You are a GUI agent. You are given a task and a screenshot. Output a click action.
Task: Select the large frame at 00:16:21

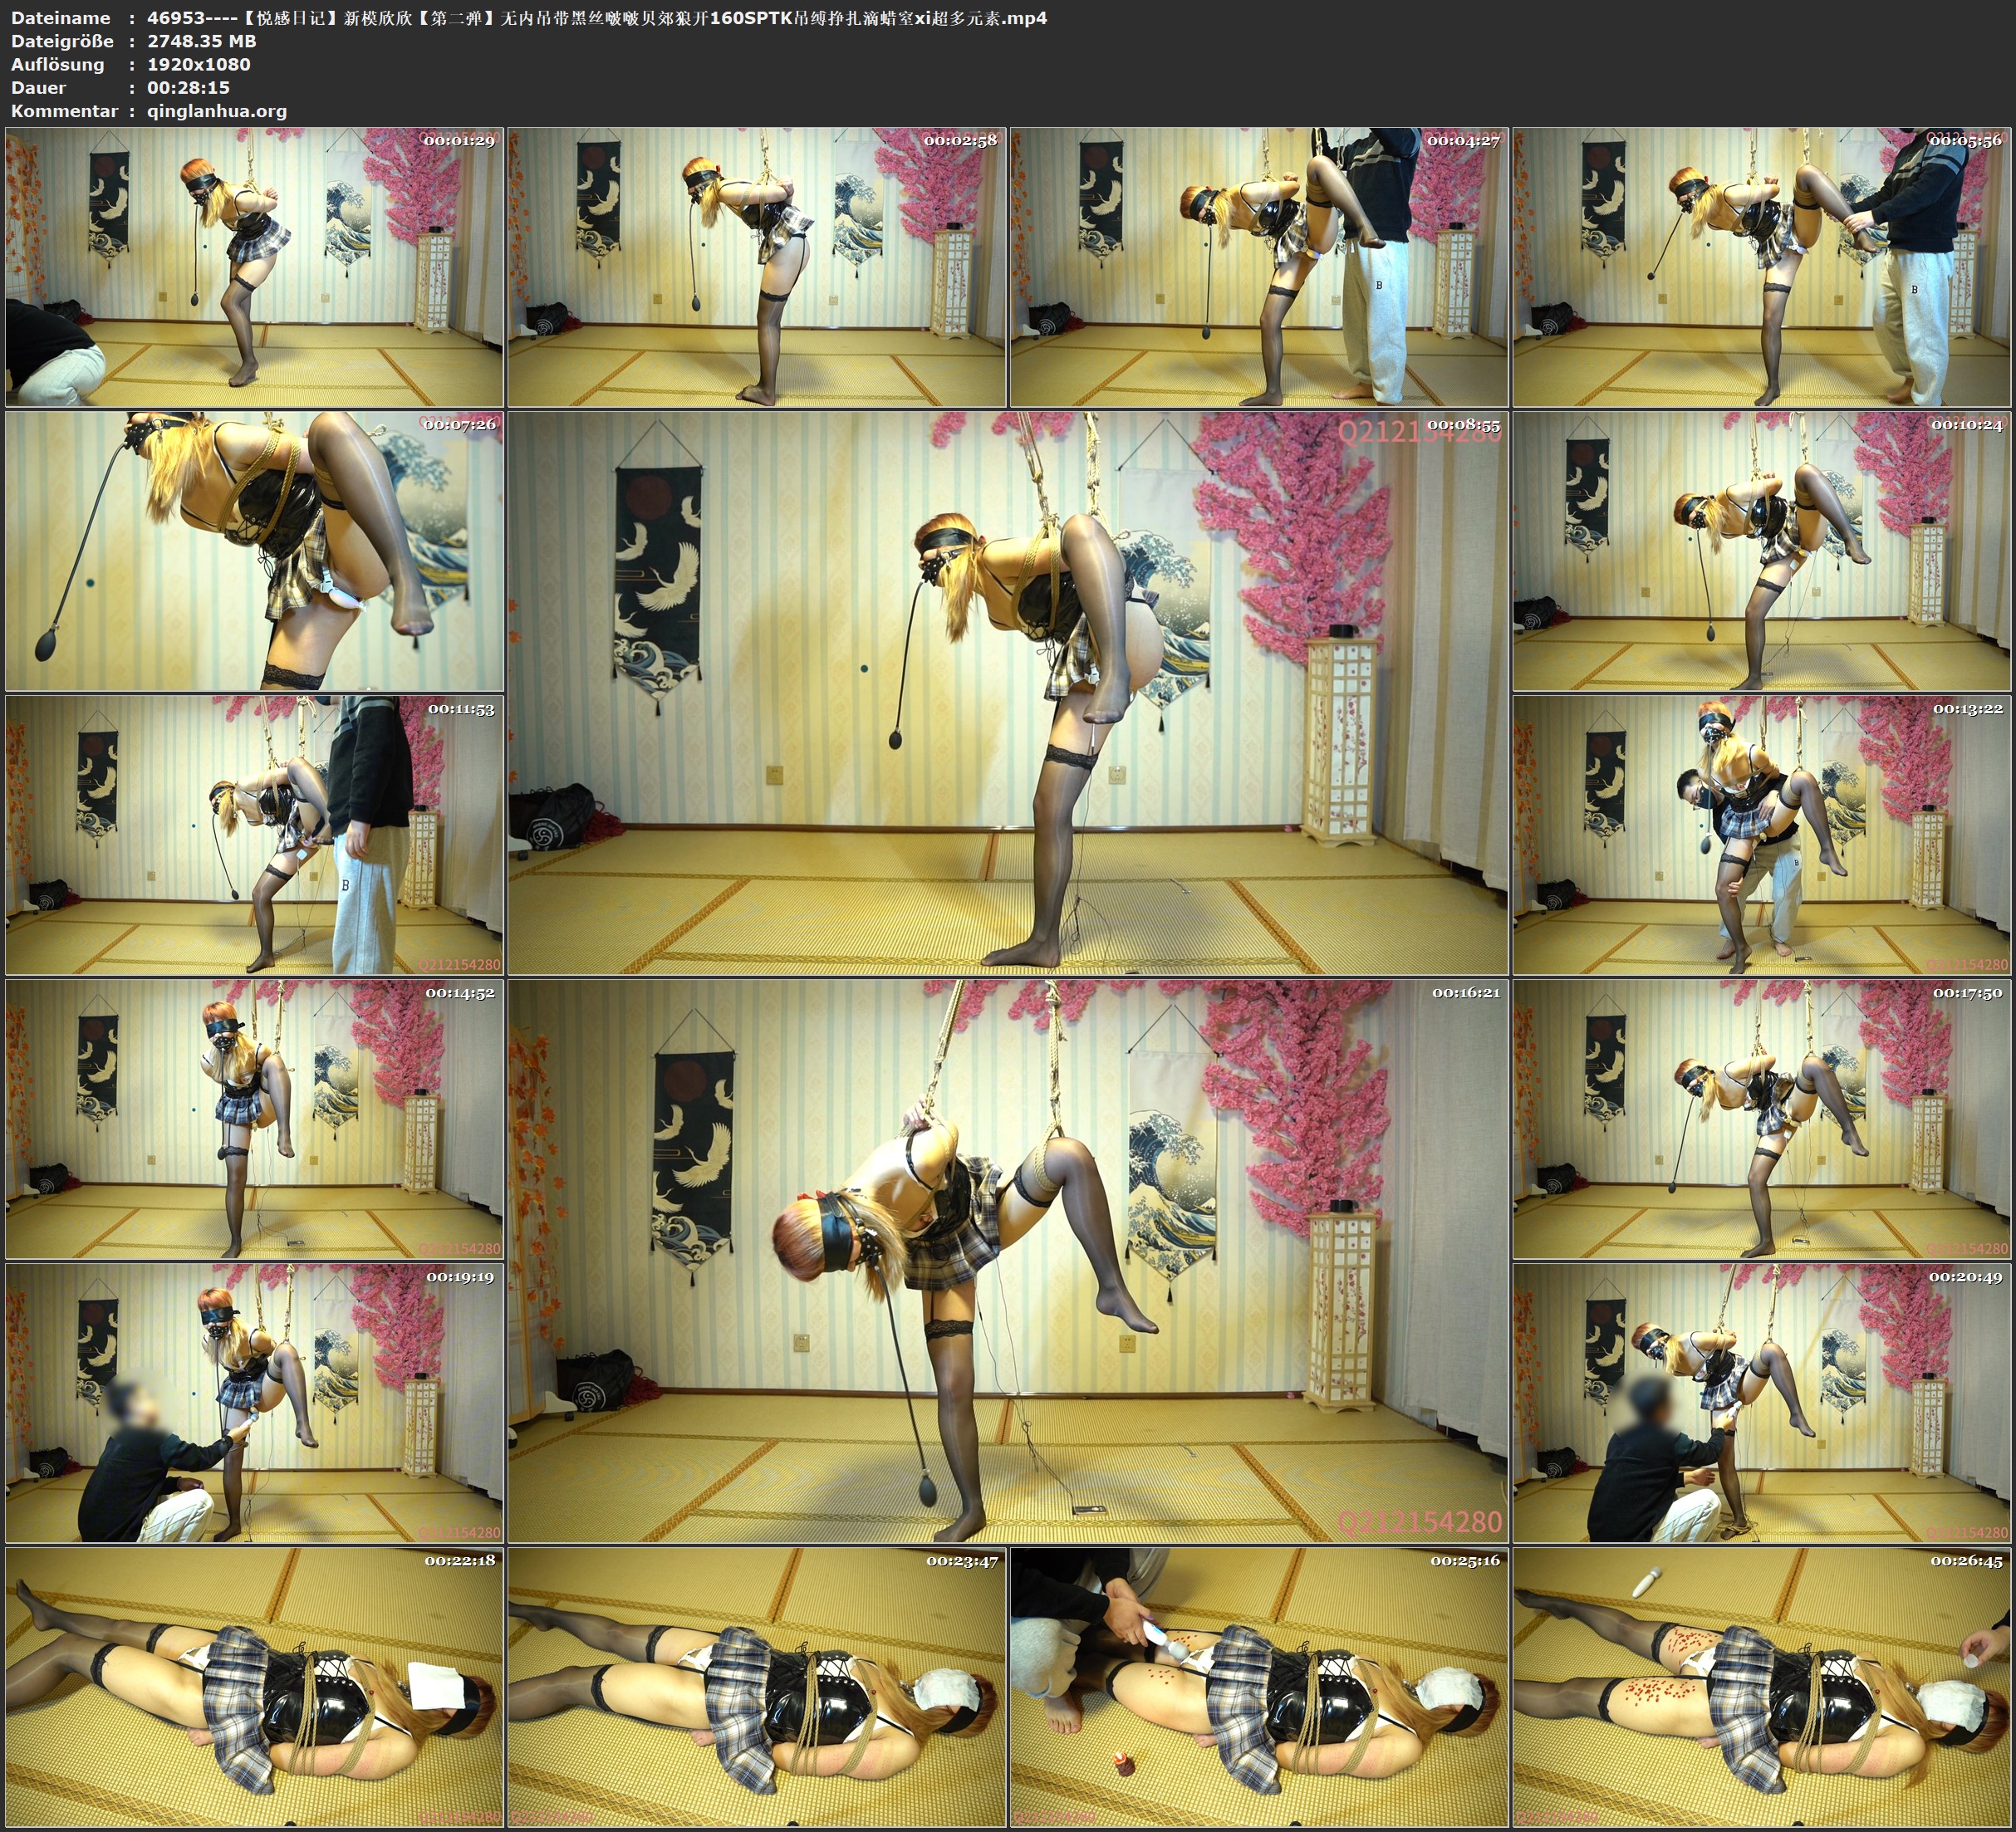(1008, 1261)
